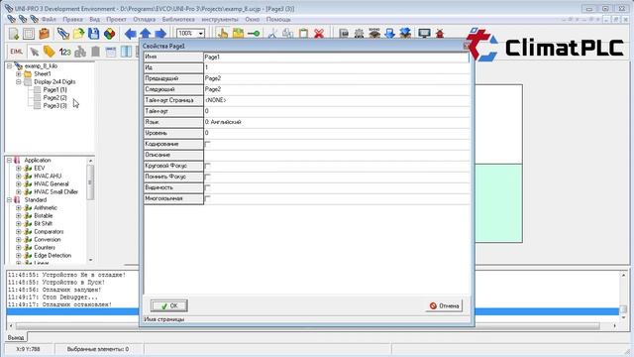Click the blue download arrow icon
The image size is (634, 357).
[389, 34]
